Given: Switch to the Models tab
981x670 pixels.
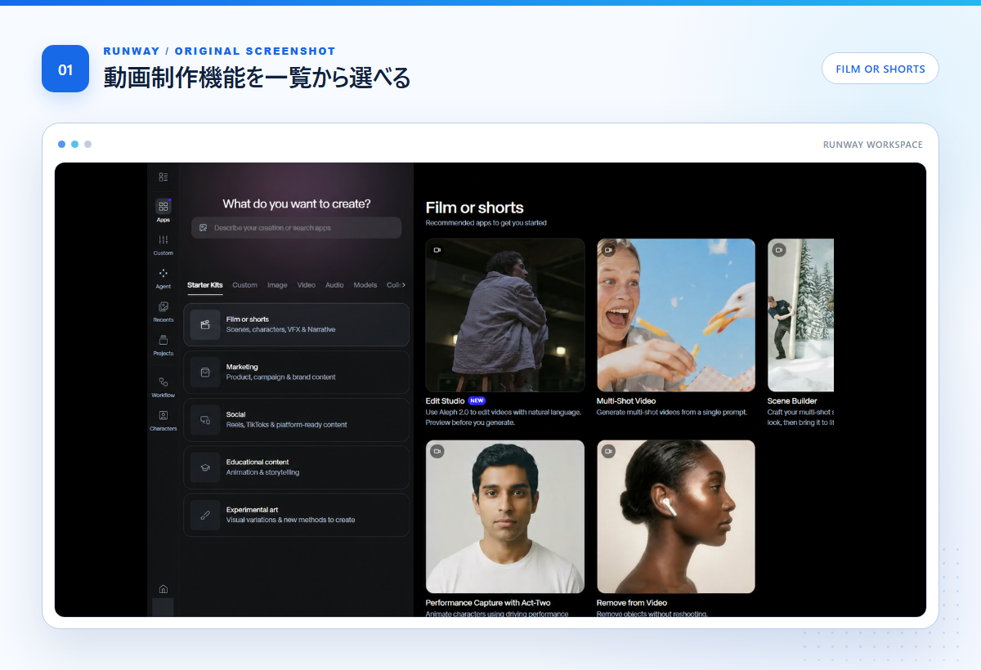Looking at the screenshot, I should [365, 285].
